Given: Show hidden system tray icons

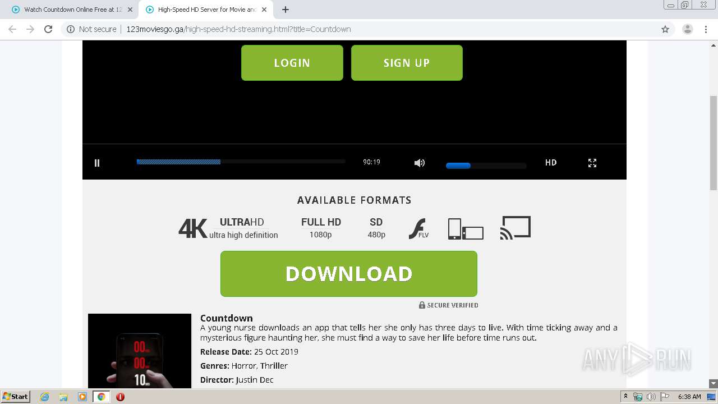Looking at the screenshot, I should click(625, 396).
